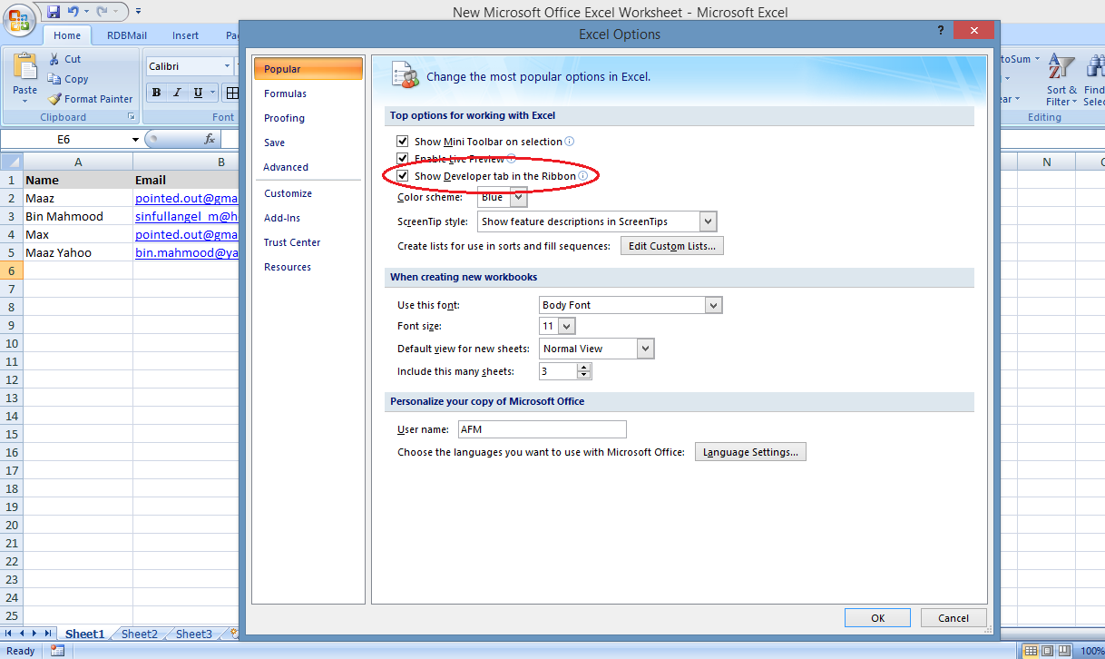Image resolution: width=1105 pixels, height=659 pixels.
Task: Click the Save floppy disk icon
Action: [x=53, y=12]
